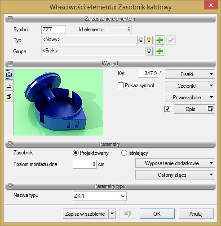Collapse the Zarządzanie elementem section
Viewport: 221px width, 226px height.
(x=10, y=18)
